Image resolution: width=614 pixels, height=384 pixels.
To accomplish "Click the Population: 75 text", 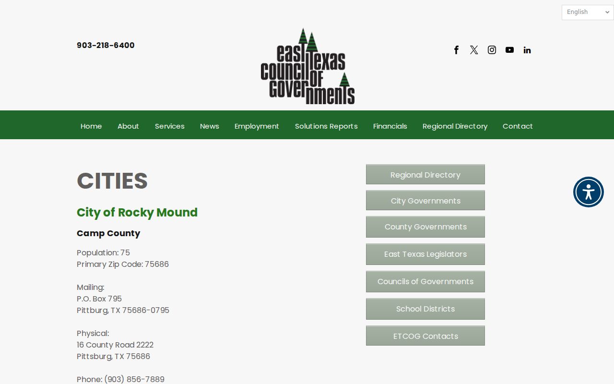I will click(x=103, y=252).
